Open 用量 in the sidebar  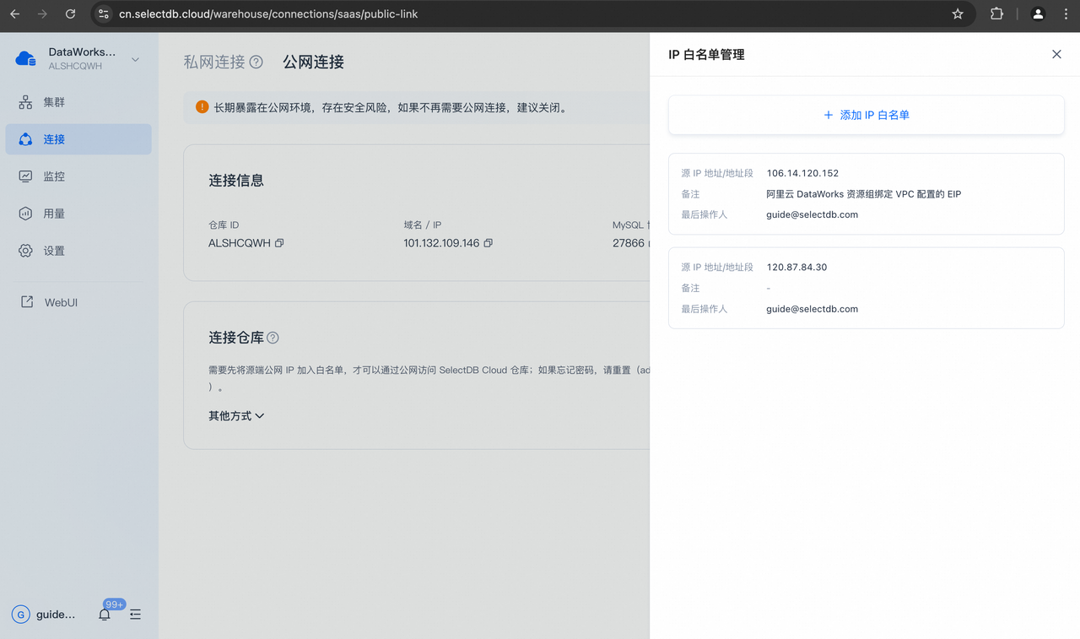pyautogui.click(x=78, y=214)
